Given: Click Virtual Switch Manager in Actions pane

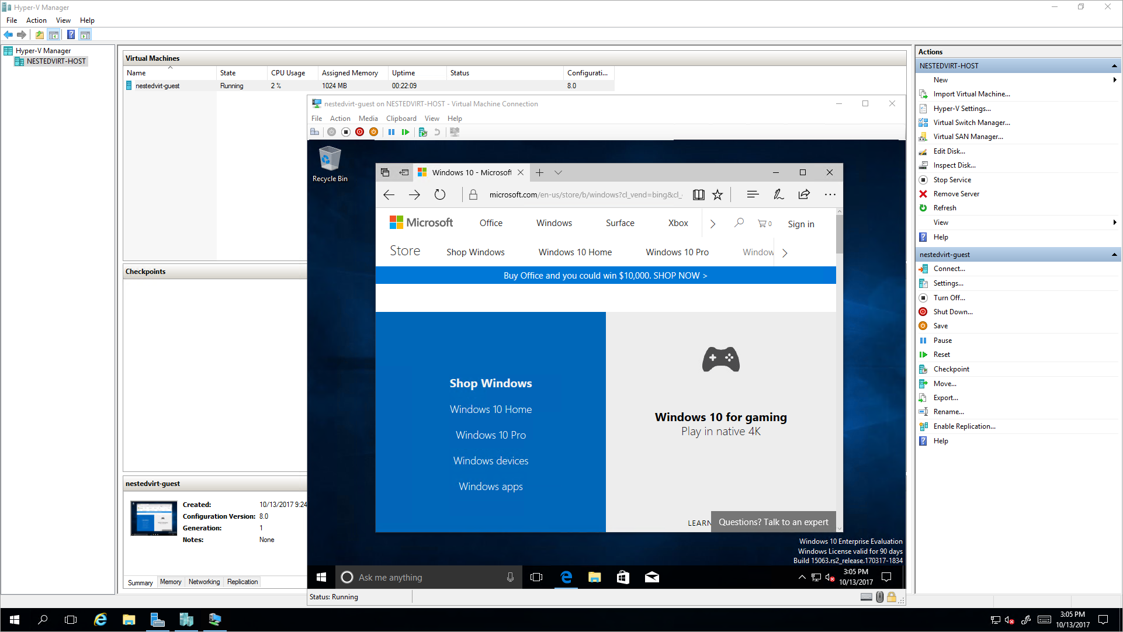Looking at the screenshot, I should point(971,123).
